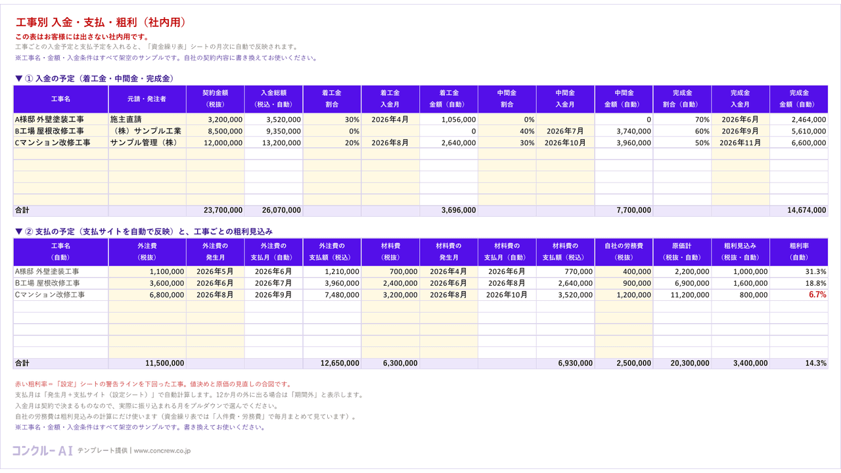This screenshot has width=841, height=473.
Task: Click the 40% 中間金 ratio cell
Action: pos(507,131)
